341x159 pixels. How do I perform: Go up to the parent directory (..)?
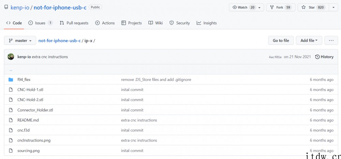tap(11, 70)
